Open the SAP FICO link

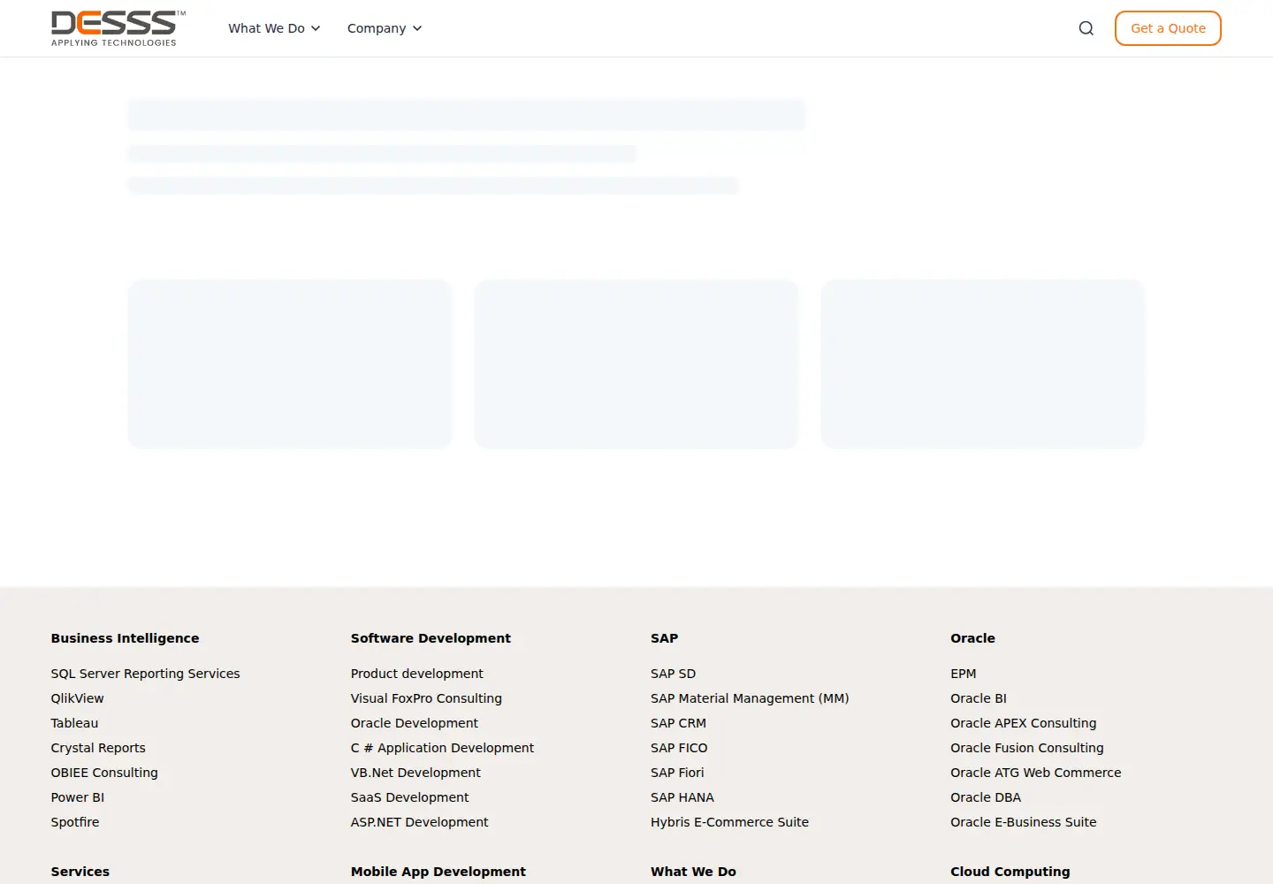click(679, 748)
